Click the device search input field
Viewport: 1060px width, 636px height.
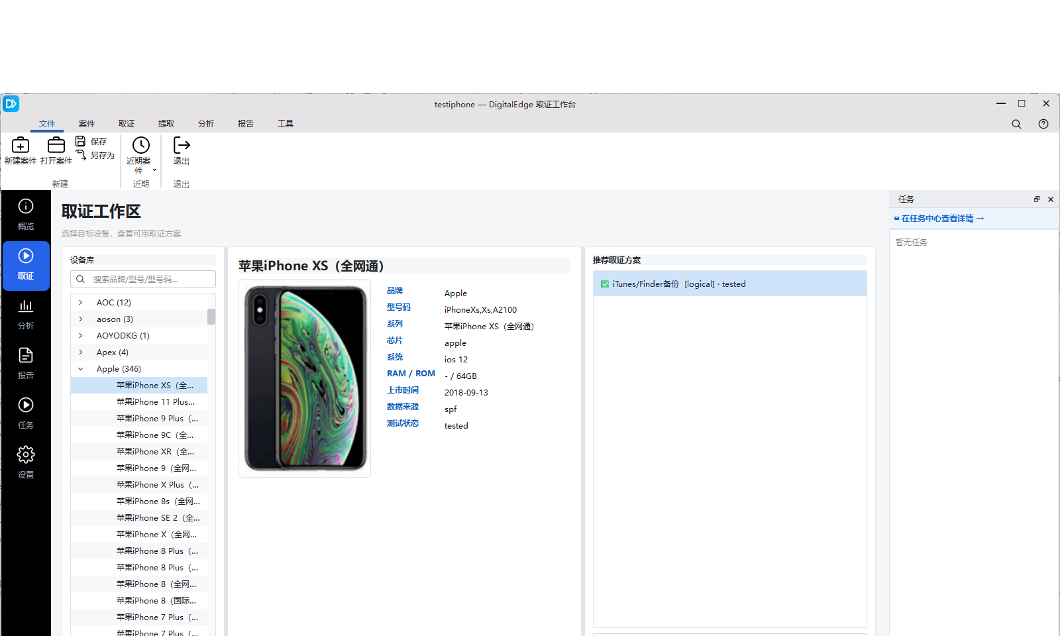tap(143, 280)
